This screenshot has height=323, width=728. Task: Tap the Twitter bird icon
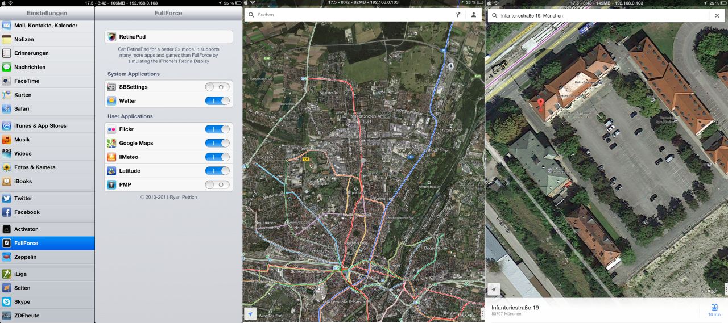pyautogui.click(x=6, y=199)
